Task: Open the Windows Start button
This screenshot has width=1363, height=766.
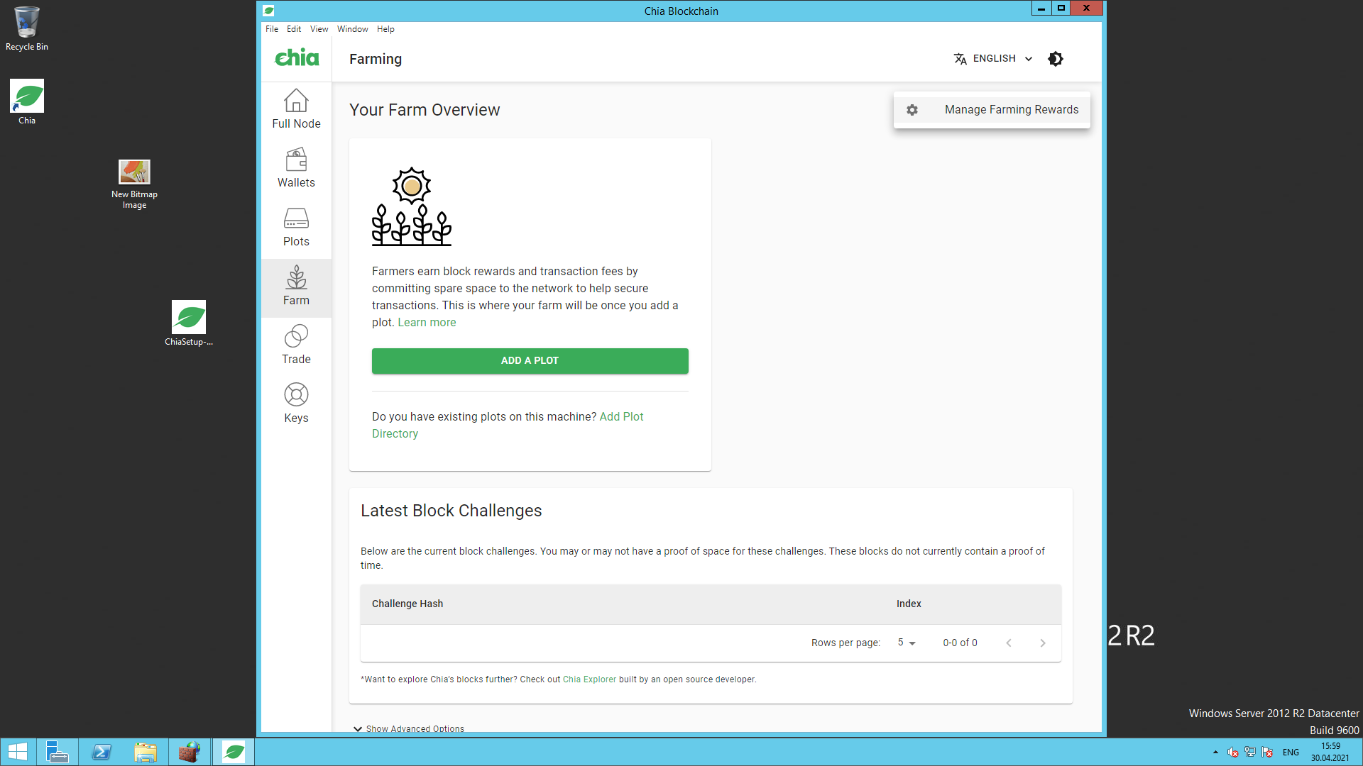Action: pos(18,752)
